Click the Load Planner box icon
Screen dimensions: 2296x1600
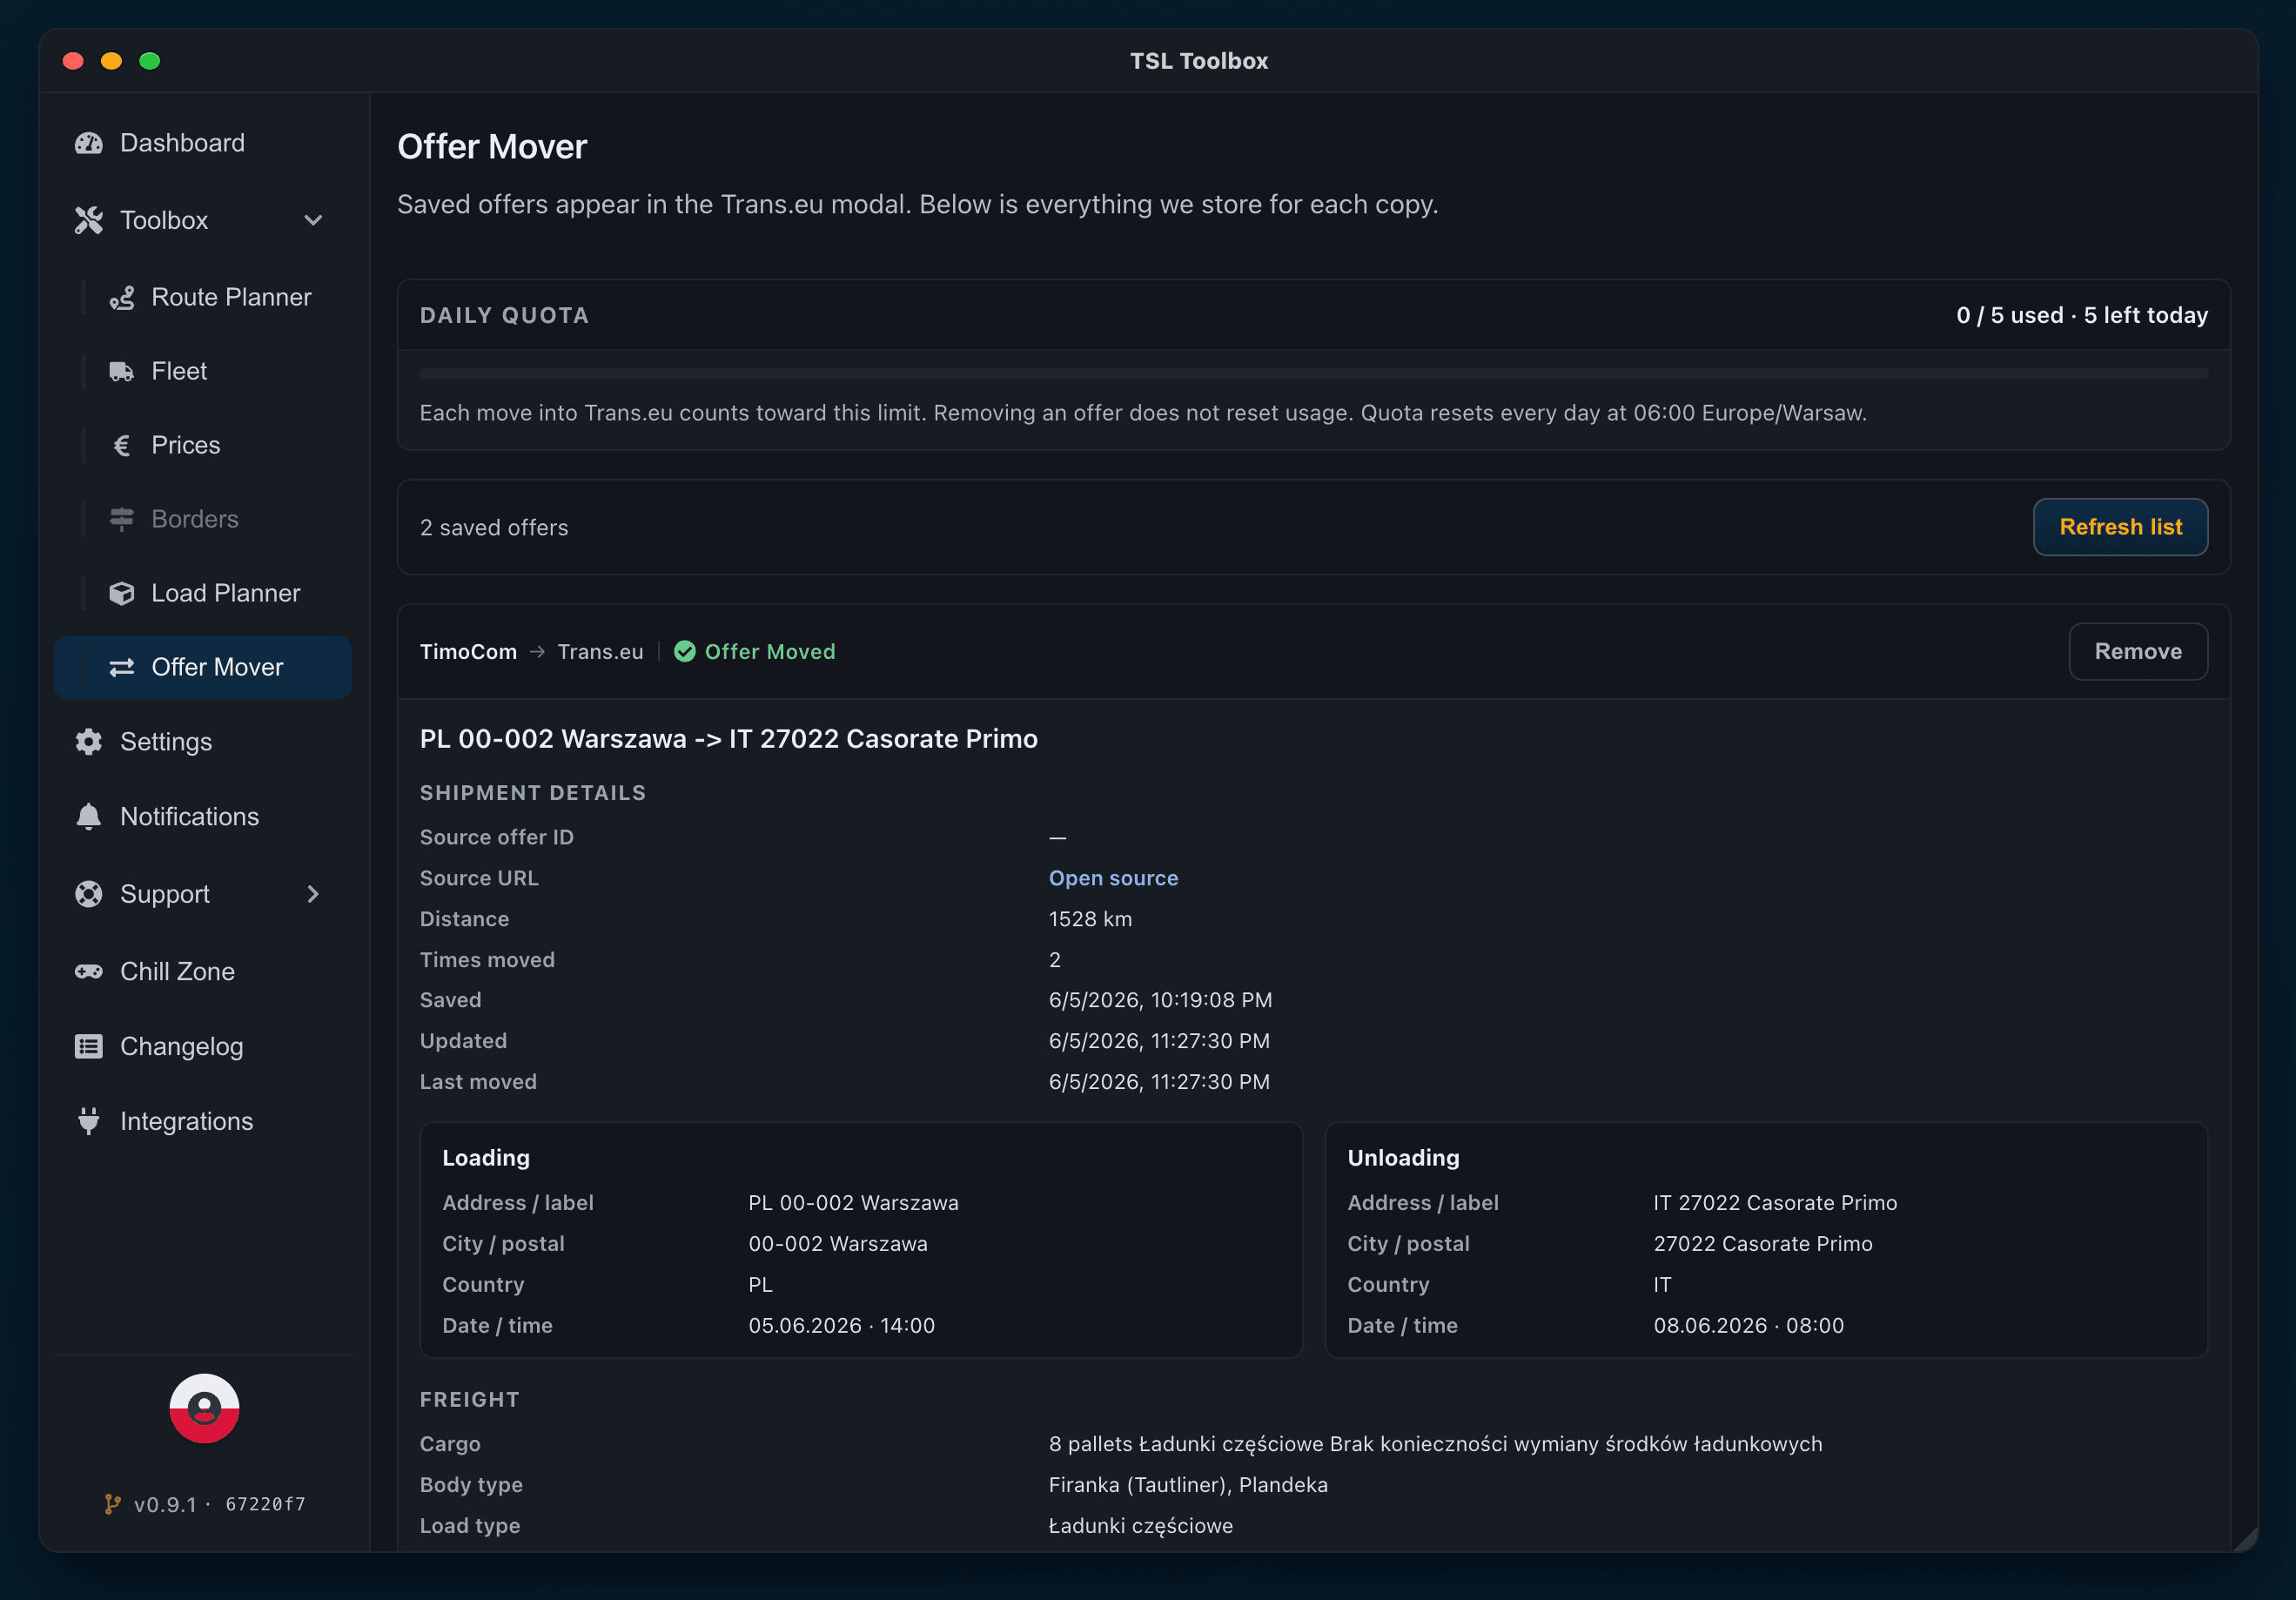tap(122, 593)
